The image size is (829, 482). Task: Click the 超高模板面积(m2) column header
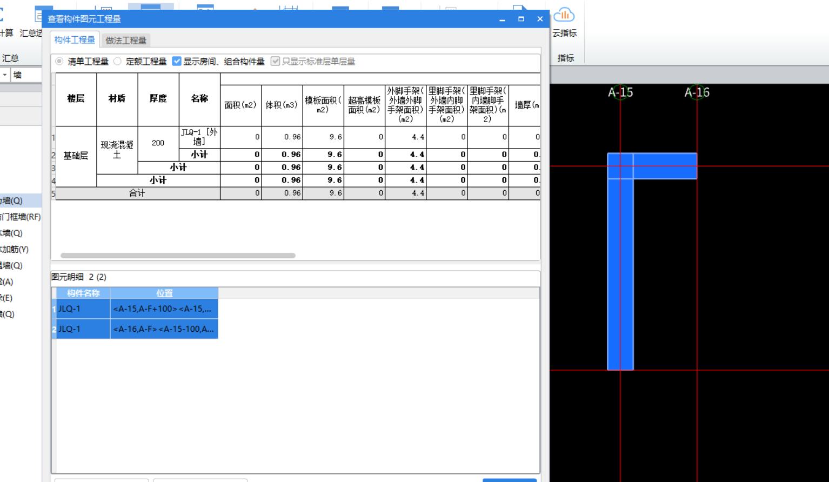pos(364,105)
